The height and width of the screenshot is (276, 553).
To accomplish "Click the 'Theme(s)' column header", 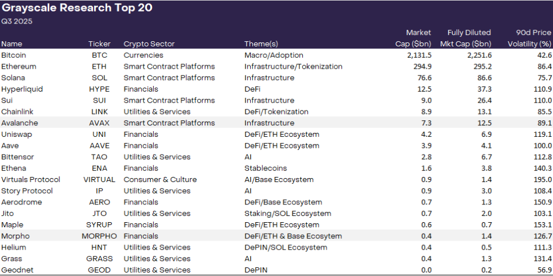I will pyautogui.click(x=261, y=44).
